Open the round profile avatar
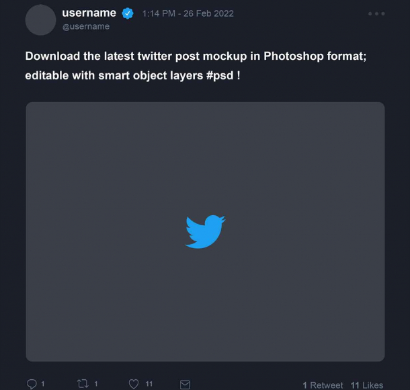 40,20
